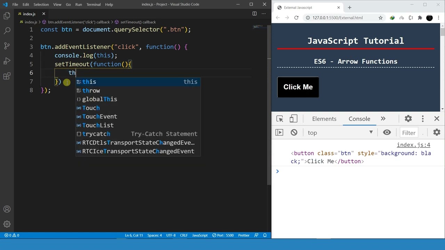
Task: Toggle the DevTools device toolbar
Action: click(x=293, y=119)
